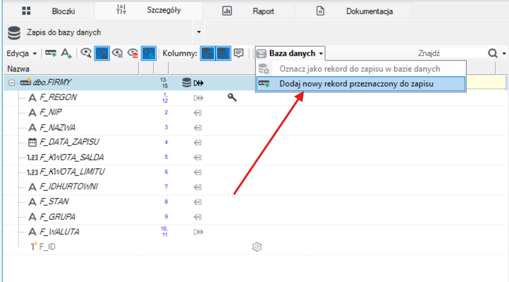This screenshot has height=282, width=509.
Task: Open the search options dropdown arrow
Action: (x=504, y=54)
